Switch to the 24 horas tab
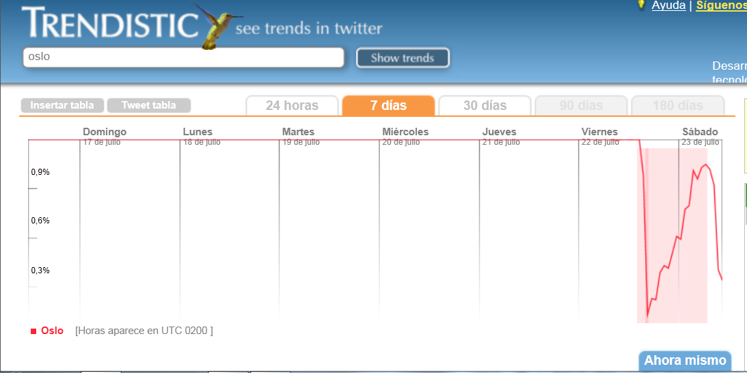Viewport: 747px width, 373px height. point(292,105)
